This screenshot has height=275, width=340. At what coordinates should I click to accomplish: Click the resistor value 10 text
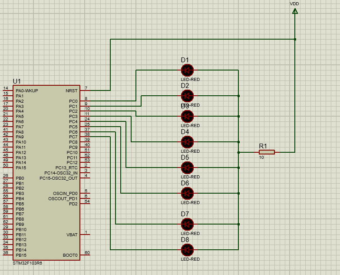[x=261, y=158]
